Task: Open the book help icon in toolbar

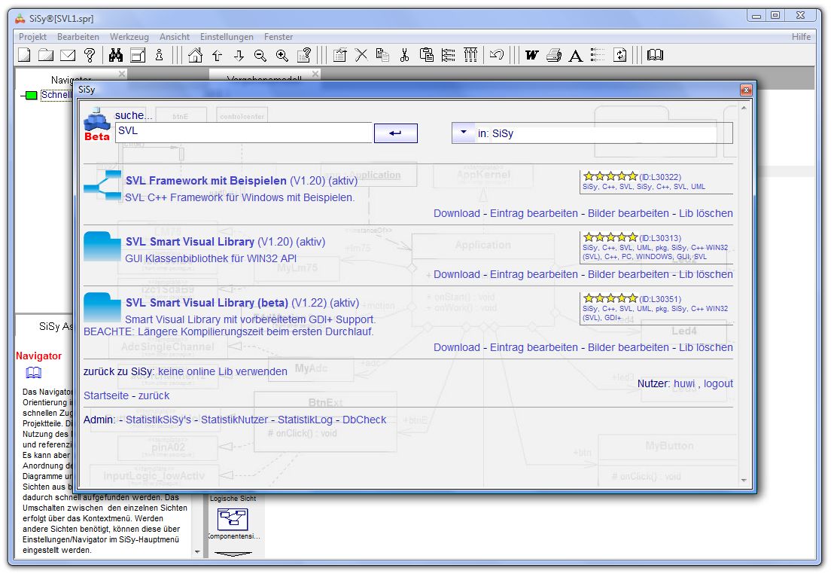Action: tap(655, 55)
